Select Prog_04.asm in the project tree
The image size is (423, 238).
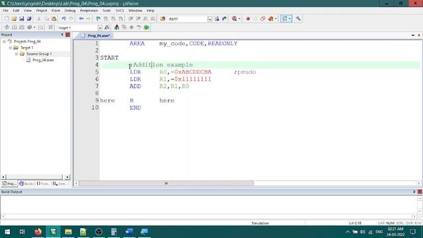click(x=43, y=60)
